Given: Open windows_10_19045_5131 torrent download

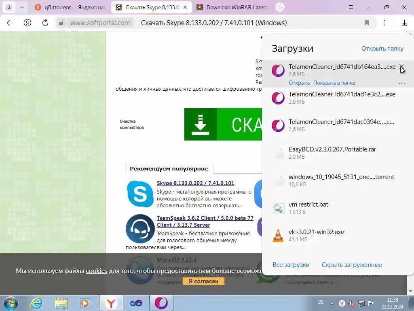Looking at the screenshot, I should 338,180.
